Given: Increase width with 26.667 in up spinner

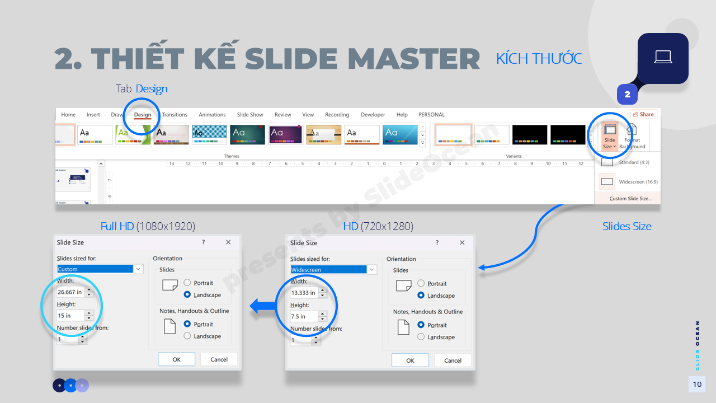Looking at the screenshot, I should pos(89,289).
